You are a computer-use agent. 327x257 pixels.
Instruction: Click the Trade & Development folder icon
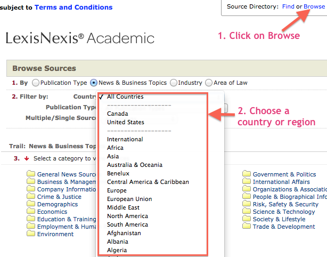(247, 226)
